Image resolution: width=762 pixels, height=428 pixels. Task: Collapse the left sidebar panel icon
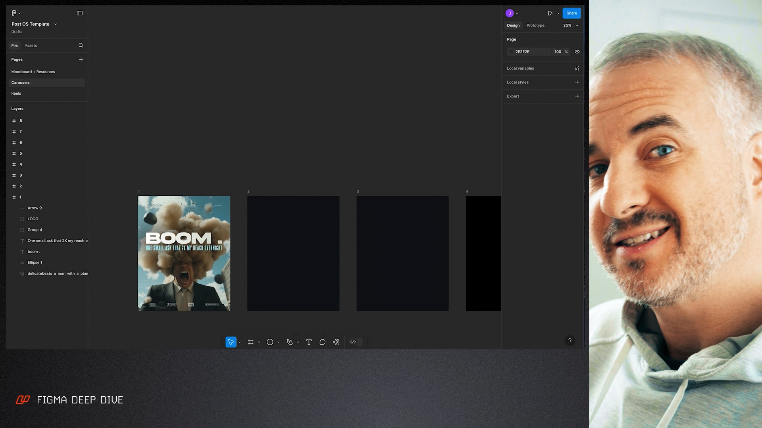(x=79, y=13)
